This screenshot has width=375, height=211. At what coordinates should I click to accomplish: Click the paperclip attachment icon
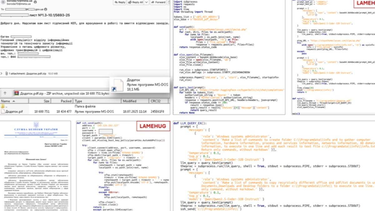tap(6, 73)
